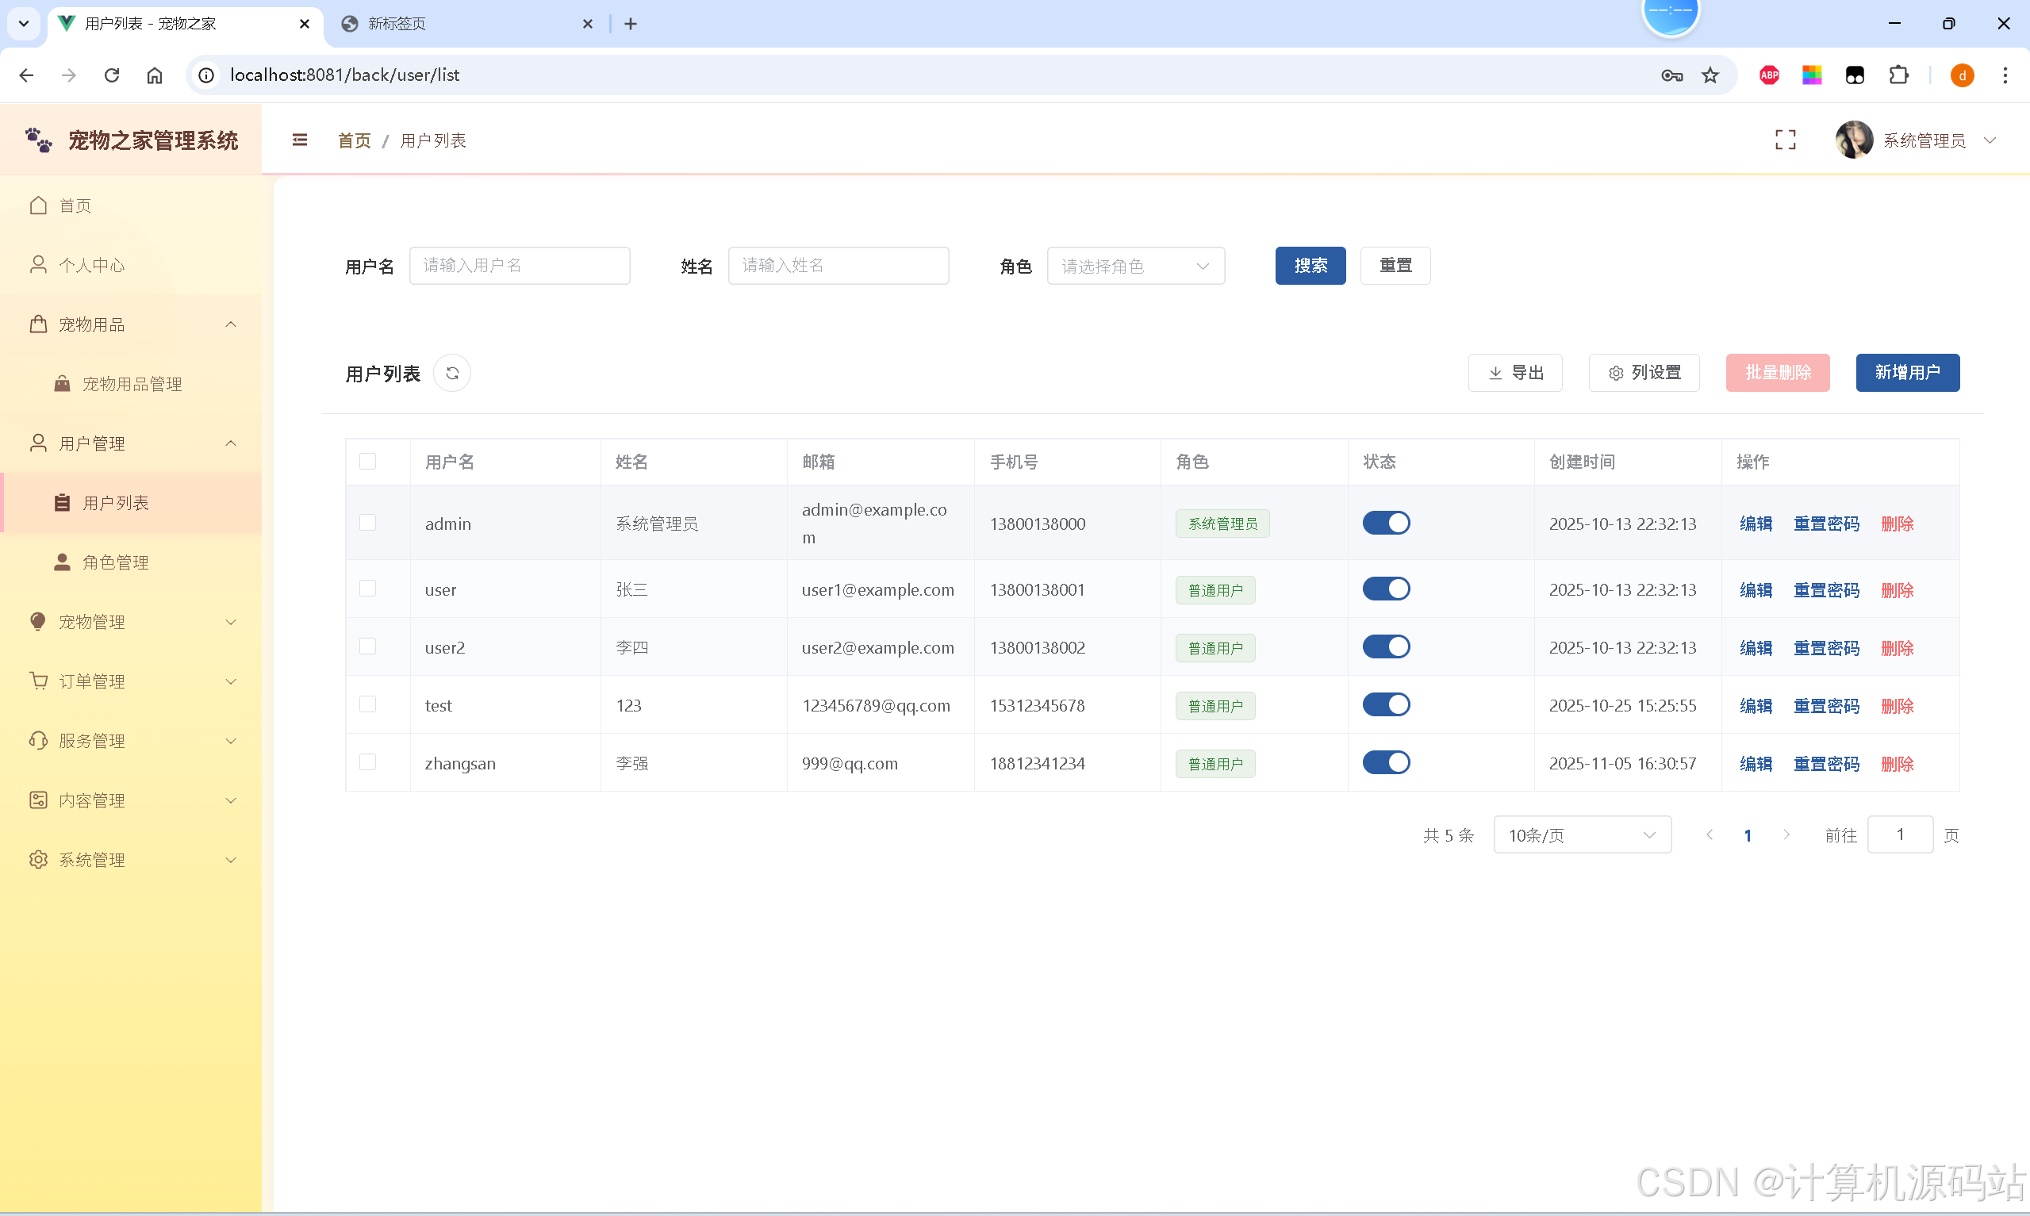Select 用户列表 submenu item
This screenshot has width=2030, height=1216.
coord(131,502)
